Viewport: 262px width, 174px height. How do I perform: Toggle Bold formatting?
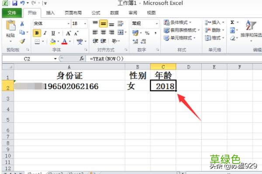coord(37,33)
